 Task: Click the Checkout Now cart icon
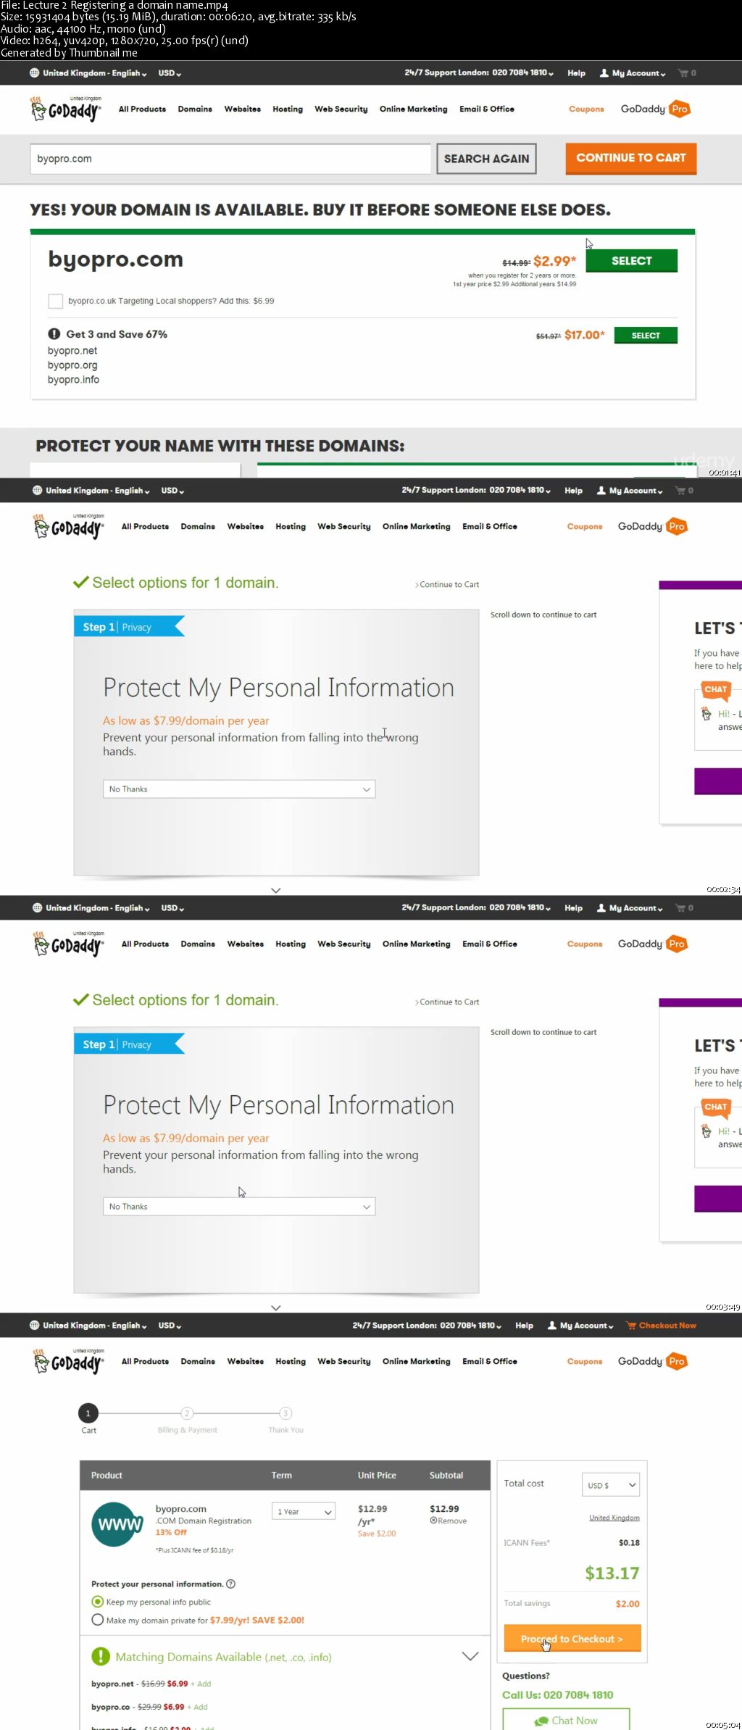pos(631,1326)
